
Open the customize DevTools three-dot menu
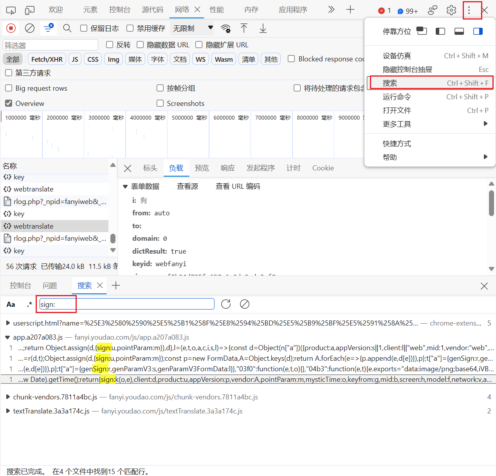(x=469, y=10)
